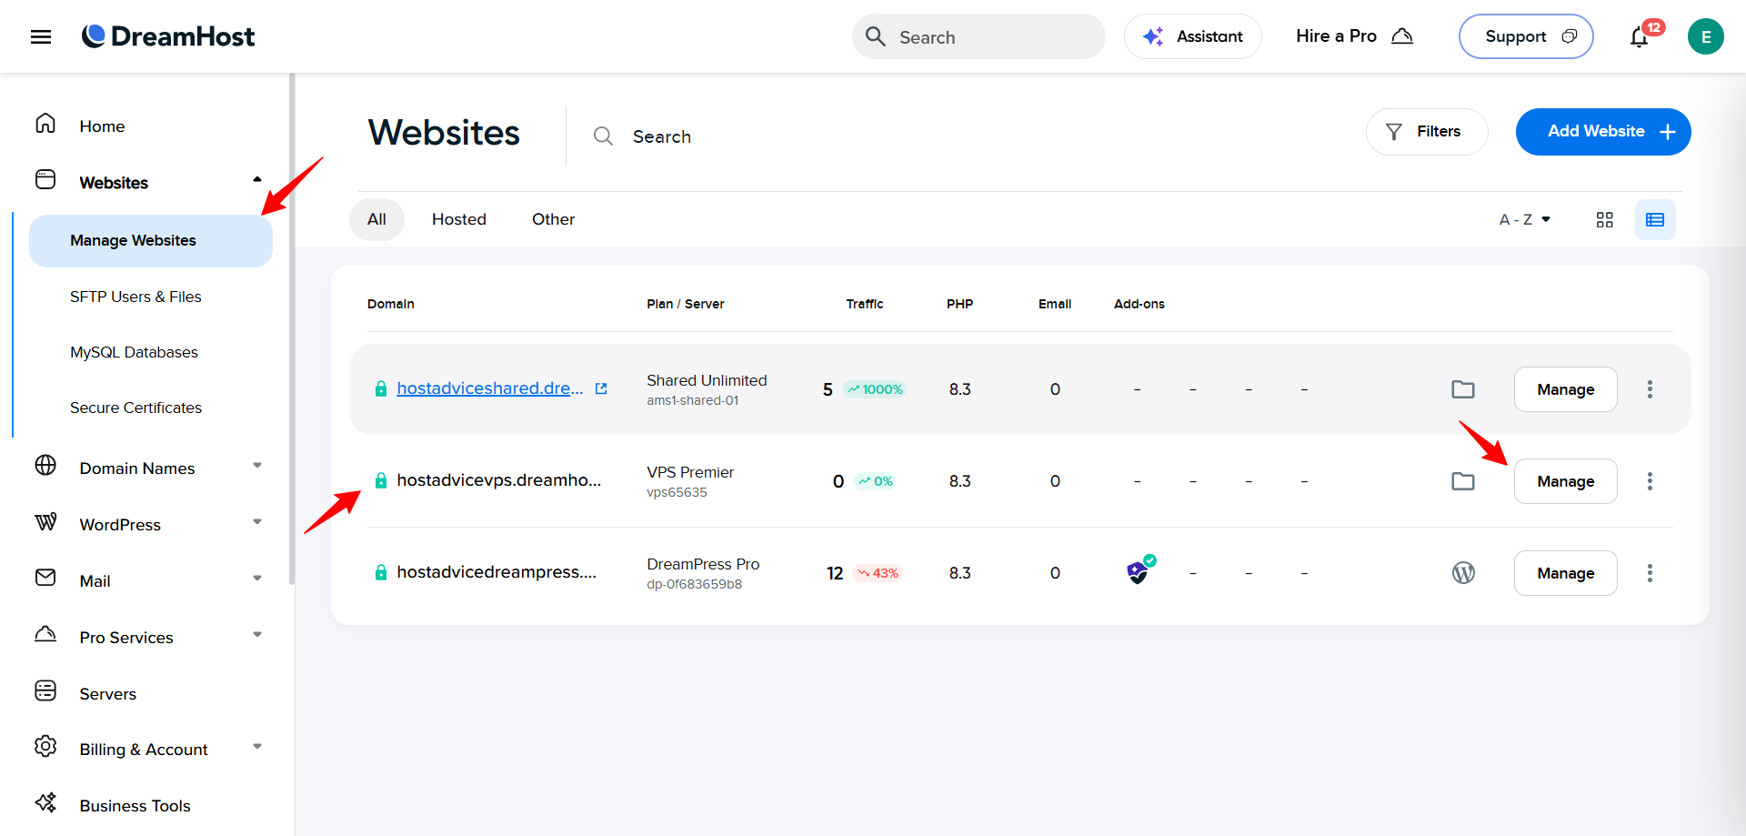Viewport: 1746px width, 836px height.
Task: Click Hire a Pro link
Action: coord(1354,36)
